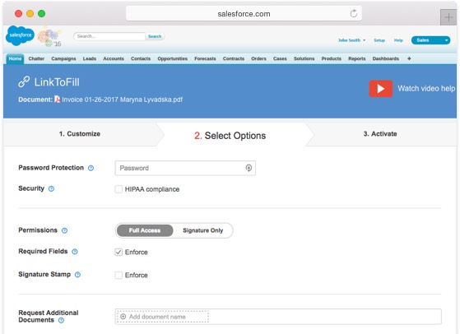
Task: Reload page with browser refresh icon
Action: click(354, 13)
